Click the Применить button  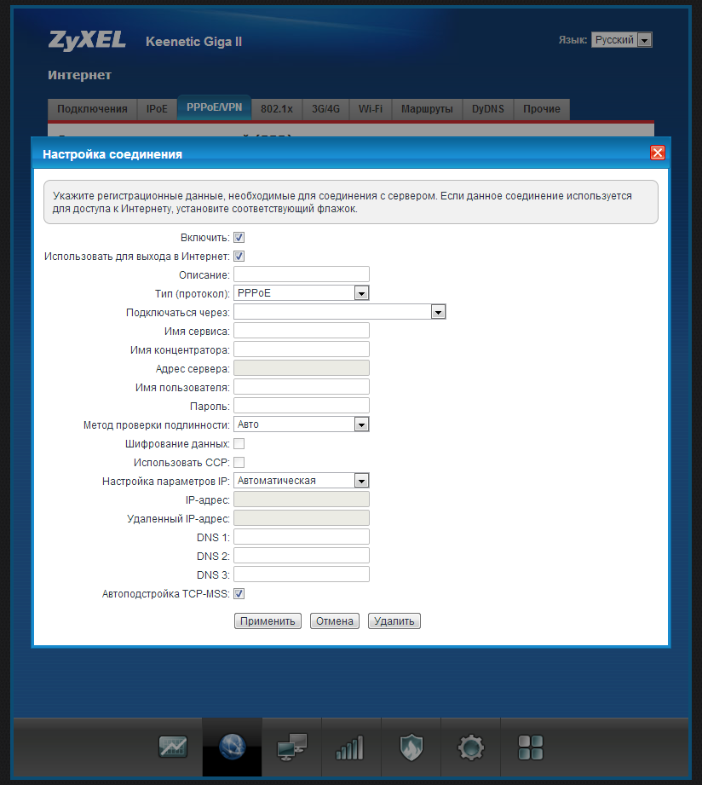tap(268, 620)
